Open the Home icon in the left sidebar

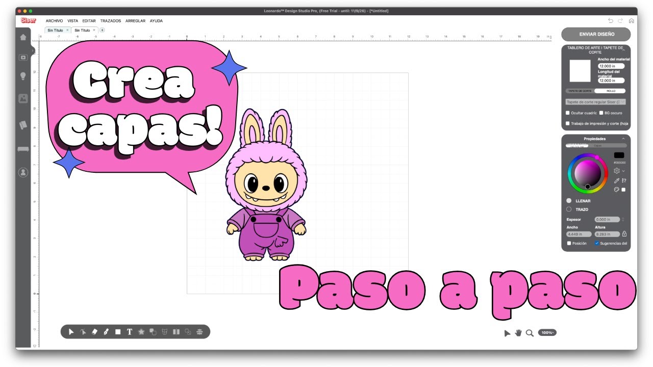click(x=23, y=37)
